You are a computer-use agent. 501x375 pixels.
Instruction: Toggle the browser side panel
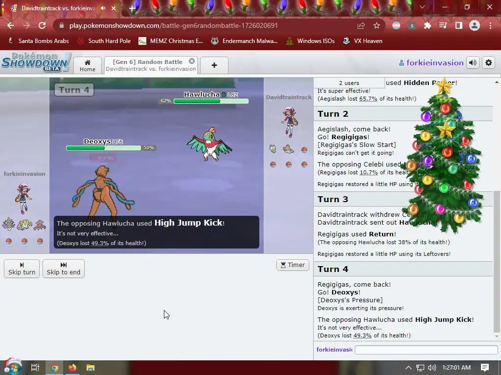(458, 25)
